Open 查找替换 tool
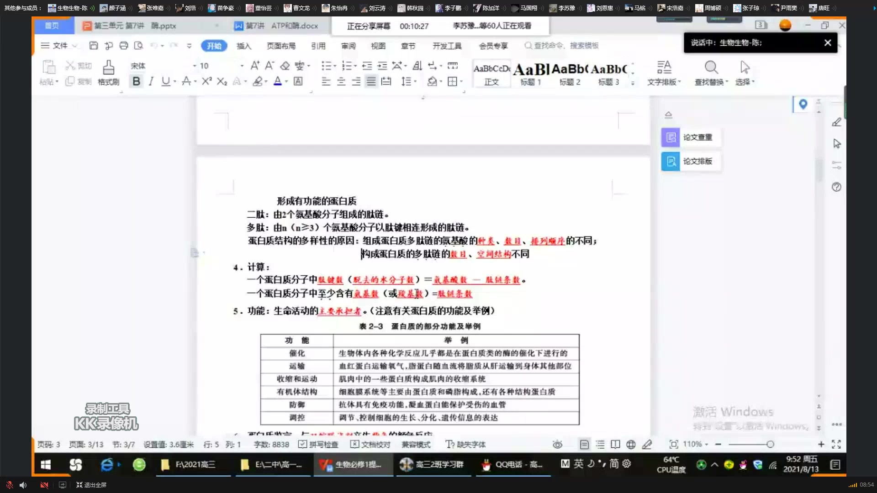The image size is (877, 493). point(711,73)
